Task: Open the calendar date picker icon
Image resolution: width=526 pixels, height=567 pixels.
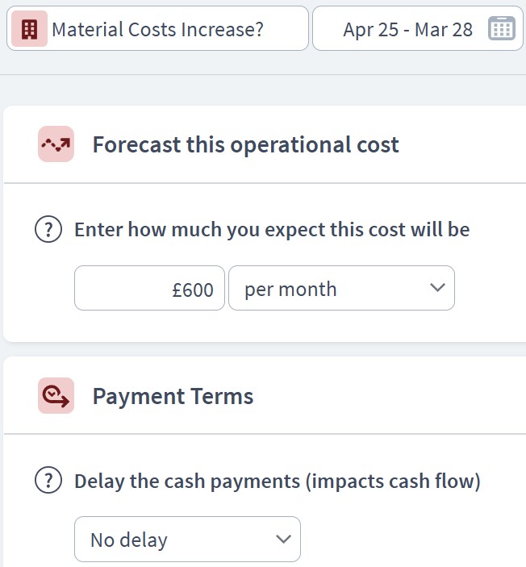Action: tap(502, 28)
